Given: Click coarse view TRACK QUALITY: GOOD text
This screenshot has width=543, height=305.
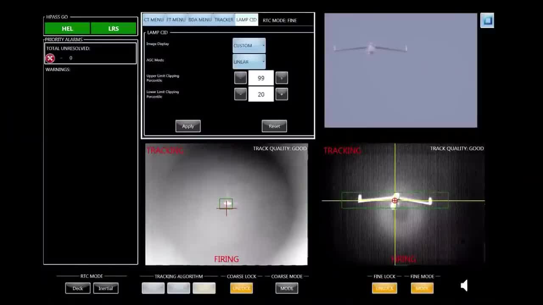Looking at the screenshot, I should (x=280, y=148).
